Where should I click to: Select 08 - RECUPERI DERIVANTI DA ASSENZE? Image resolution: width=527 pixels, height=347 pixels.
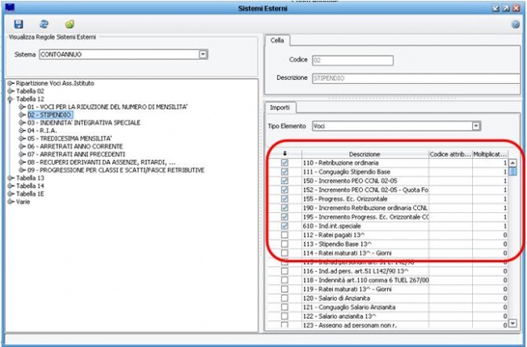click(102, 162)
